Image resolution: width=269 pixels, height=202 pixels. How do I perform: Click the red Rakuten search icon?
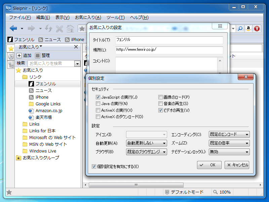click(257, 29)
